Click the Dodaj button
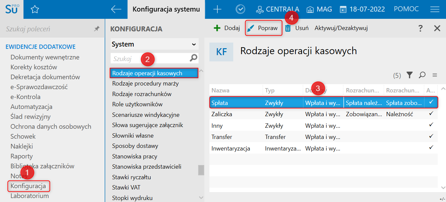446x202 pixels. pyautogui.click(x=227, y=28)
